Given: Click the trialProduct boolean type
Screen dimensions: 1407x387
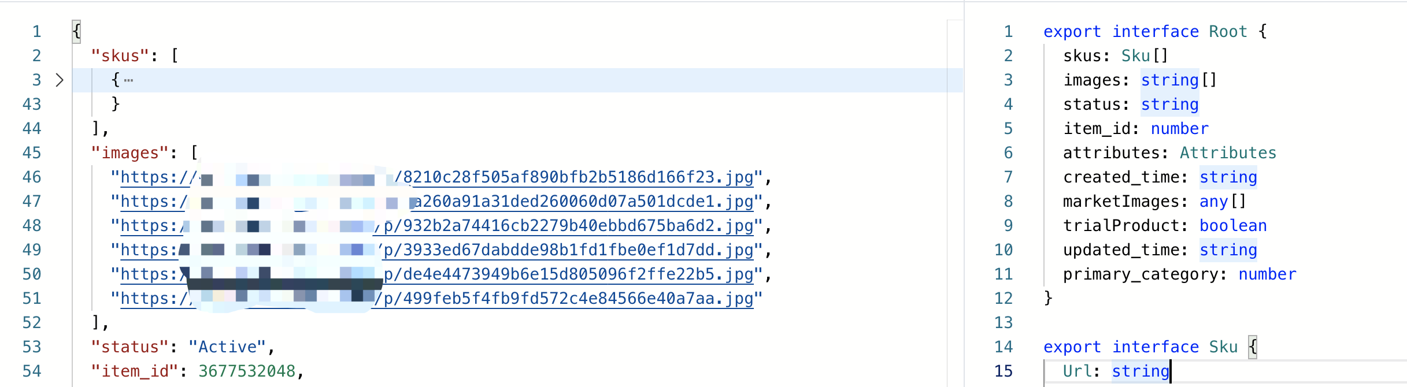Looking at the screenshot, I should tap(1233, 226).
